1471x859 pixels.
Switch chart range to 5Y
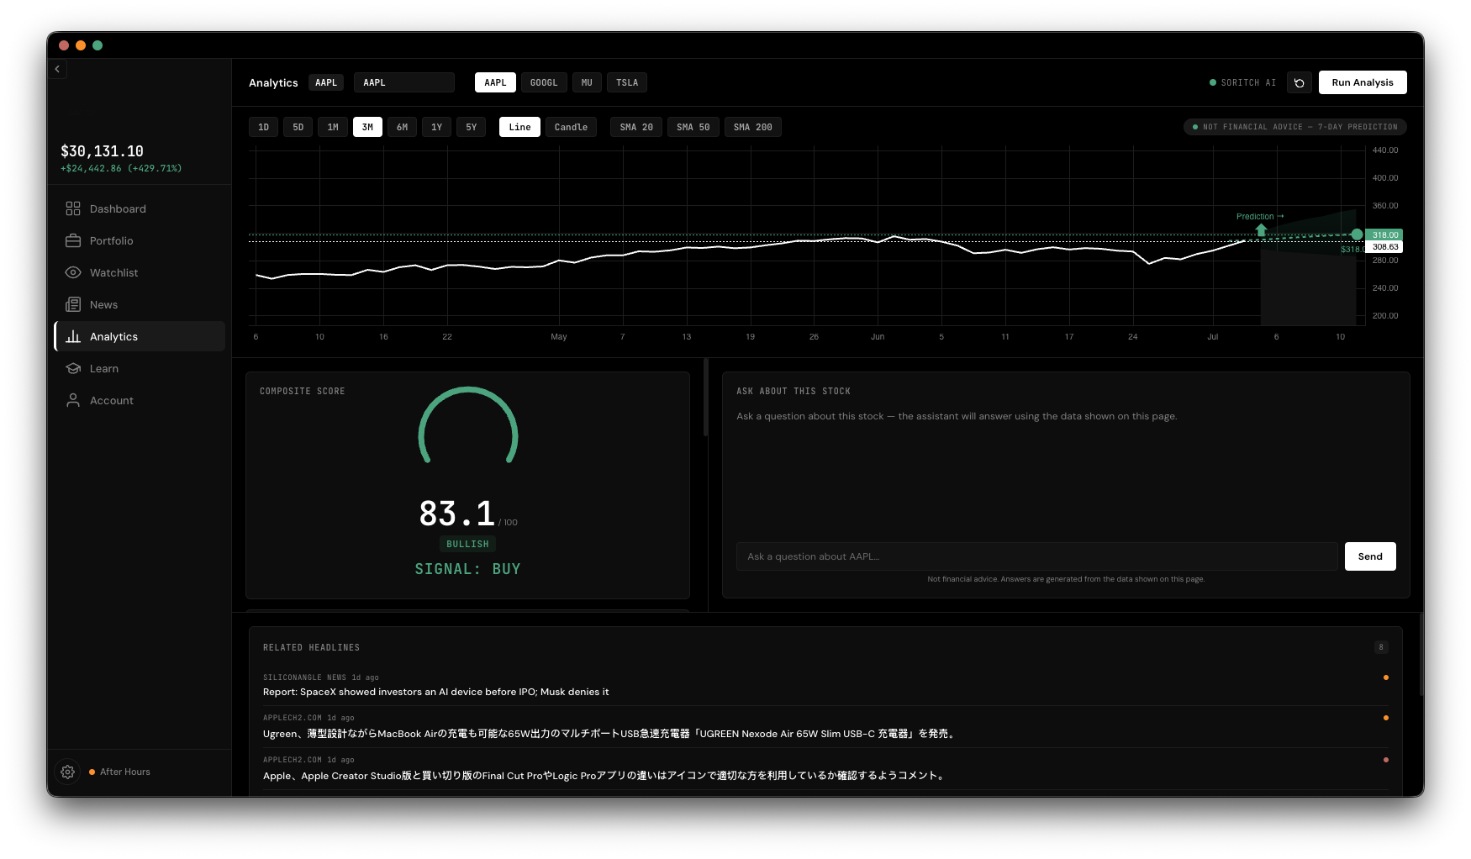[x=471, y=127]
